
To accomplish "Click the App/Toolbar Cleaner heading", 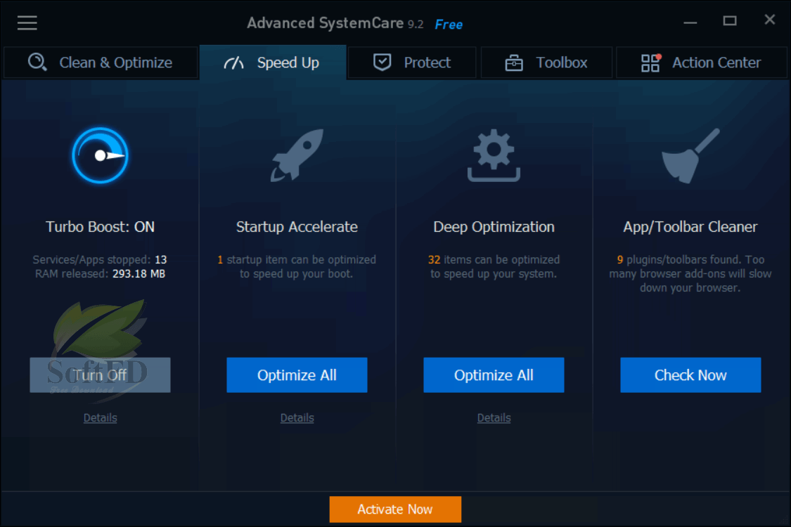I will (690, 227).
